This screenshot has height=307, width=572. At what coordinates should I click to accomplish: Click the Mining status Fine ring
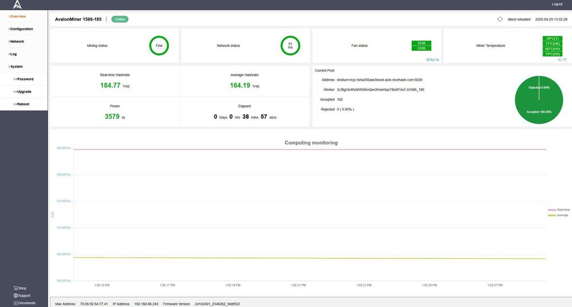[x=159, y=46]
